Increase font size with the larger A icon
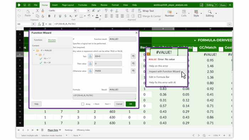The image size is (249, 140). [94, 11]
